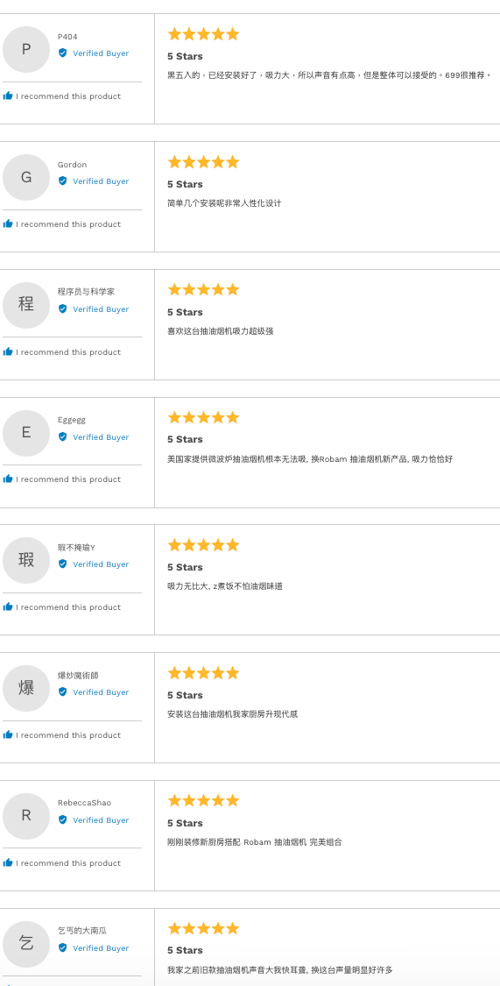Image resolution: width=500 pixels, height=986 pixels.
Task: Click the verified badge icon next to Eggegg
Action: point(63,436)
